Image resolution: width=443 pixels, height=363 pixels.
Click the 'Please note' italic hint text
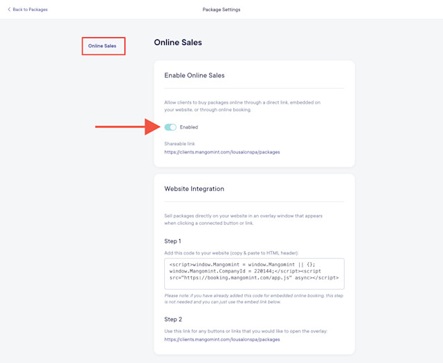pos(254,299)
